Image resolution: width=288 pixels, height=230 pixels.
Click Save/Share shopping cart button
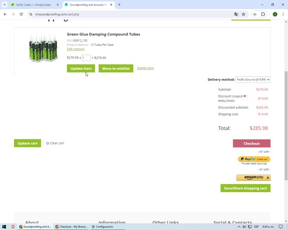[245, 188]
